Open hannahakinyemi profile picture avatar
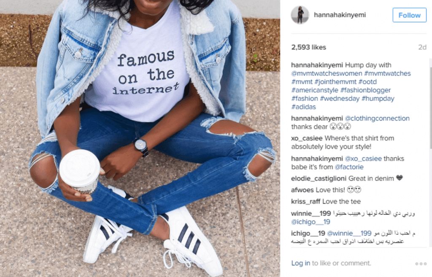 300,15
